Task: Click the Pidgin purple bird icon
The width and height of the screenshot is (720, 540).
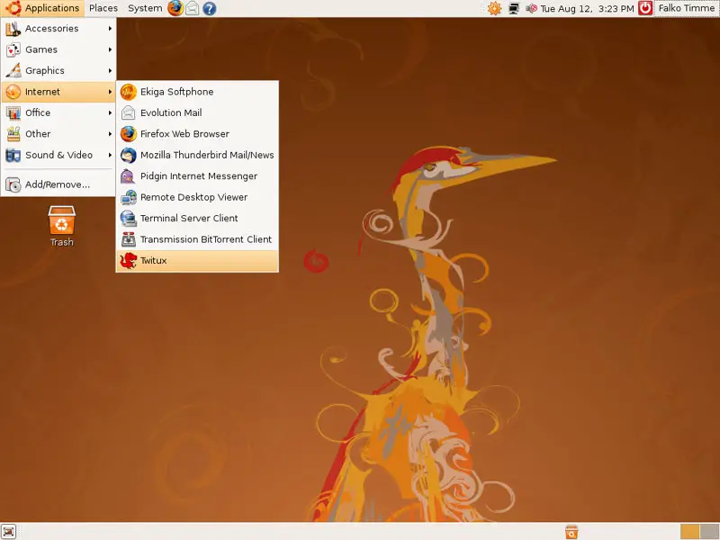Action: pyautogui.click(x=129, y=176)
